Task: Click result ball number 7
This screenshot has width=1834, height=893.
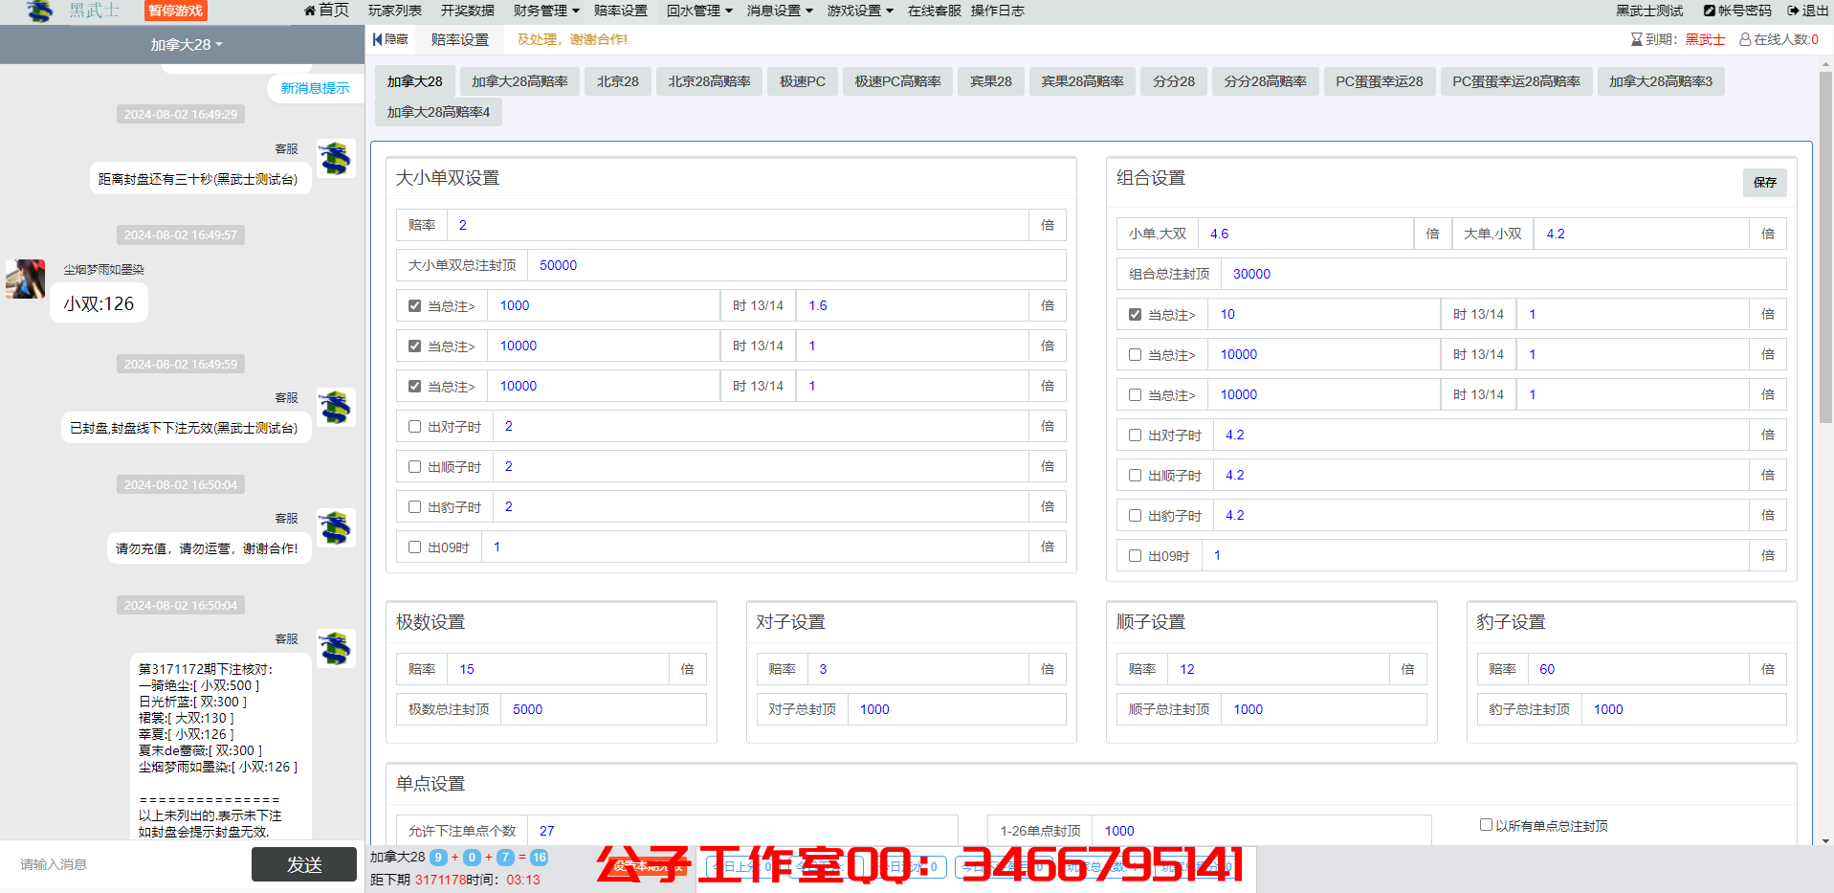Action: [x=505, y=858]
